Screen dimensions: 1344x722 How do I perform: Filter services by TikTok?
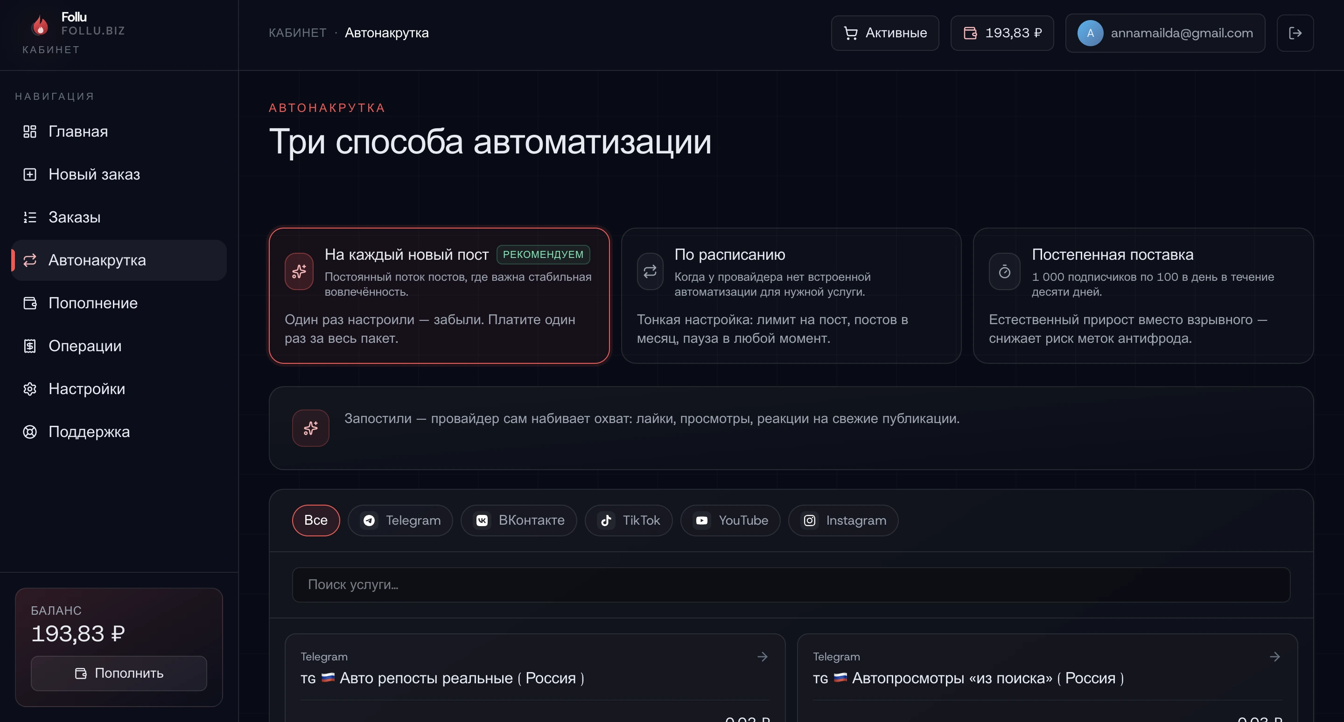628,520
